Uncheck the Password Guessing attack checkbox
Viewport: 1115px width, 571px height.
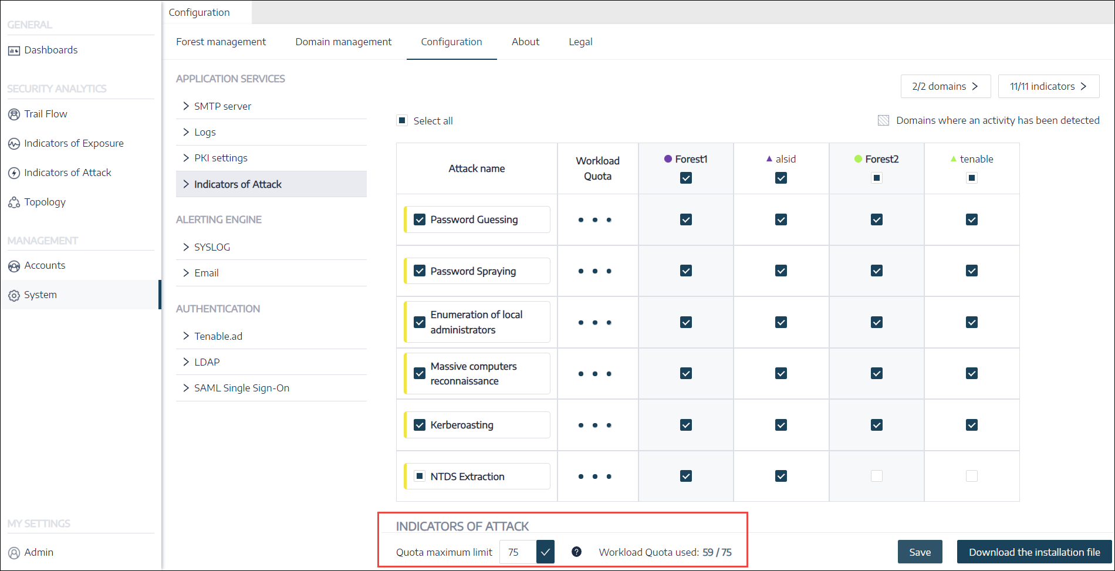point(420,219)
